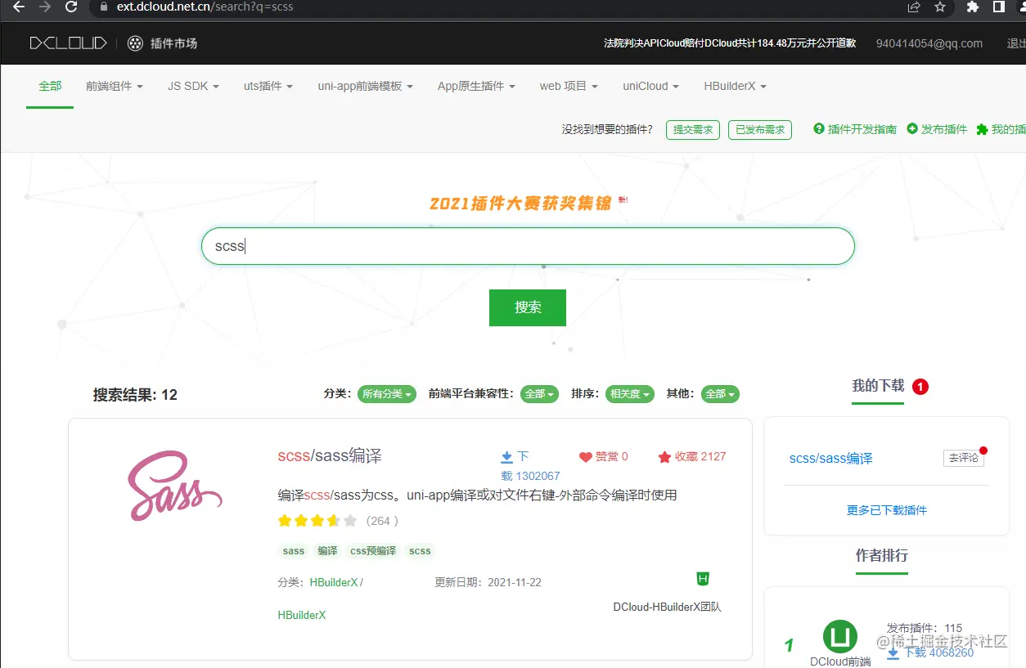Click the red badge beside 我的下载
This screenshot has height=668, width=1026.
tap(920, 387)
